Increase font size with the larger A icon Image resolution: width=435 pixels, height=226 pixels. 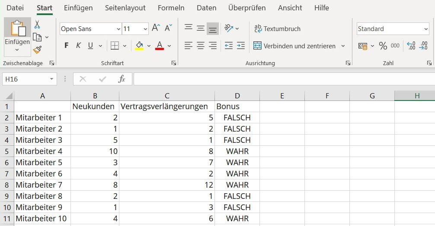(156, 28)
